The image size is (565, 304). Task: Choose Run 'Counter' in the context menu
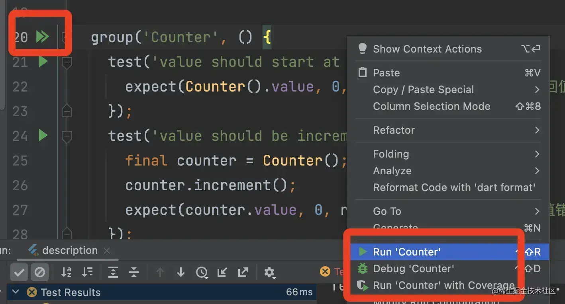click(x=449, y=252)
